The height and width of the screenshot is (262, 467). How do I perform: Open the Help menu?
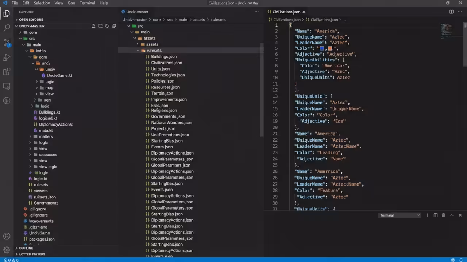104,3
